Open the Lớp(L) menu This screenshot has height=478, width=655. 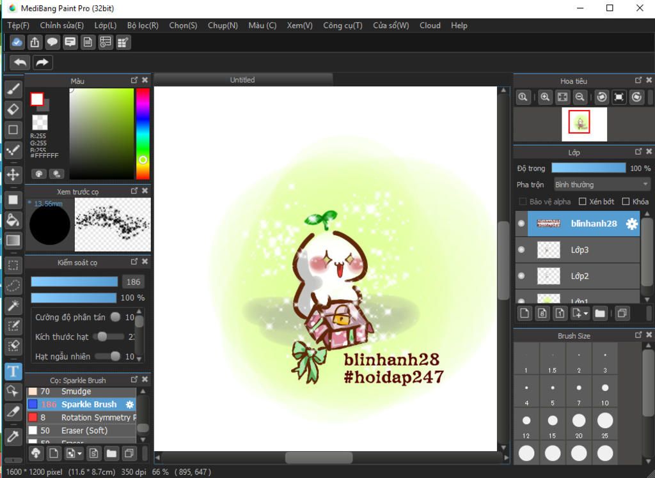point(106,26)
